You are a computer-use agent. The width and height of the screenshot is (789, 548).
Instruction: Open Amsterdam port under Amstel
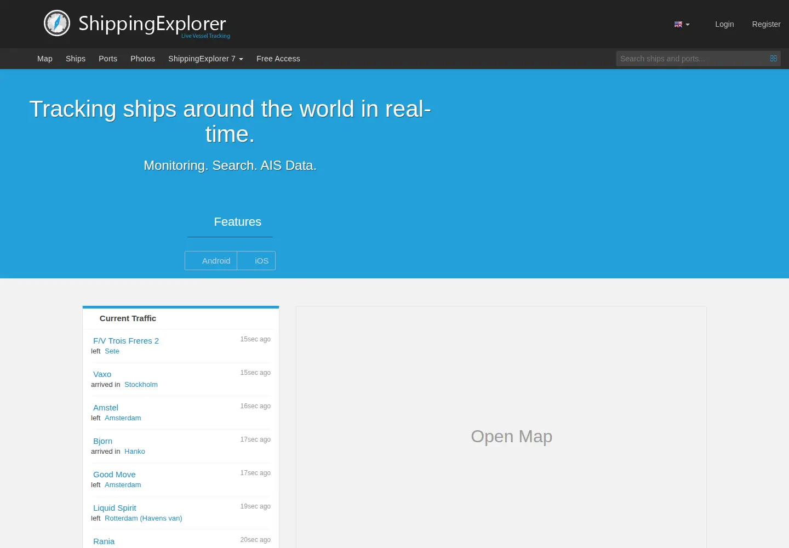pyautogui.click(x=123, y=418)
